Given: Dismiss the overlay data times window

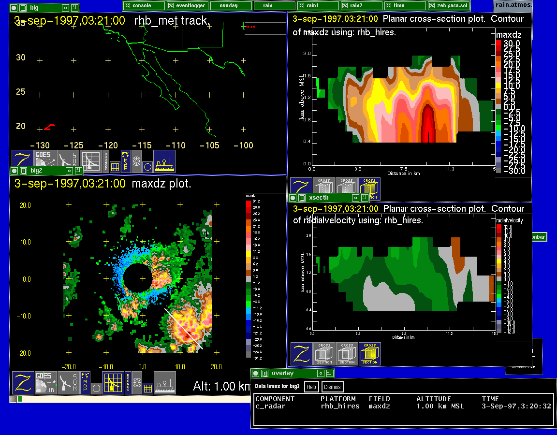Looking at the screenshot, I should click(332, 387).
